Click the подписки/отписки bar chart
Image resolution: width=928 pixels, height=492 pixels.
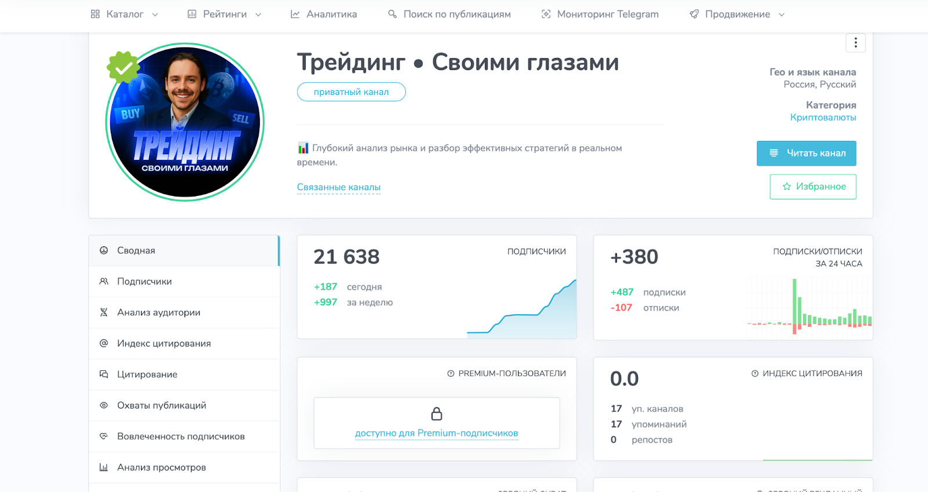[x=809, y=307]
